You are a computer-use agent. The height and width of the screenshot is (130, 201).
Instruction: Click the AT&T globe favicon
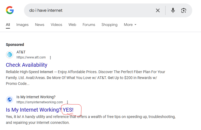10,55
